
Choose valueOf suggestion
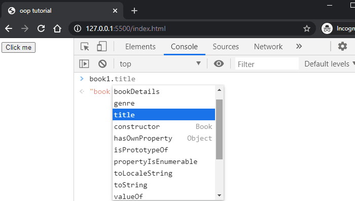pyautogui.click(x=164, y=196)
